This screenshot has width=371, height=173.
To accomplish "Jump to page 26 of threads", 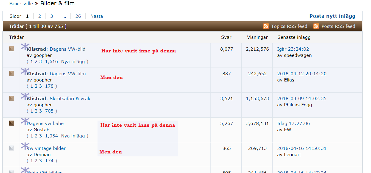I will (x=78, y=16).
